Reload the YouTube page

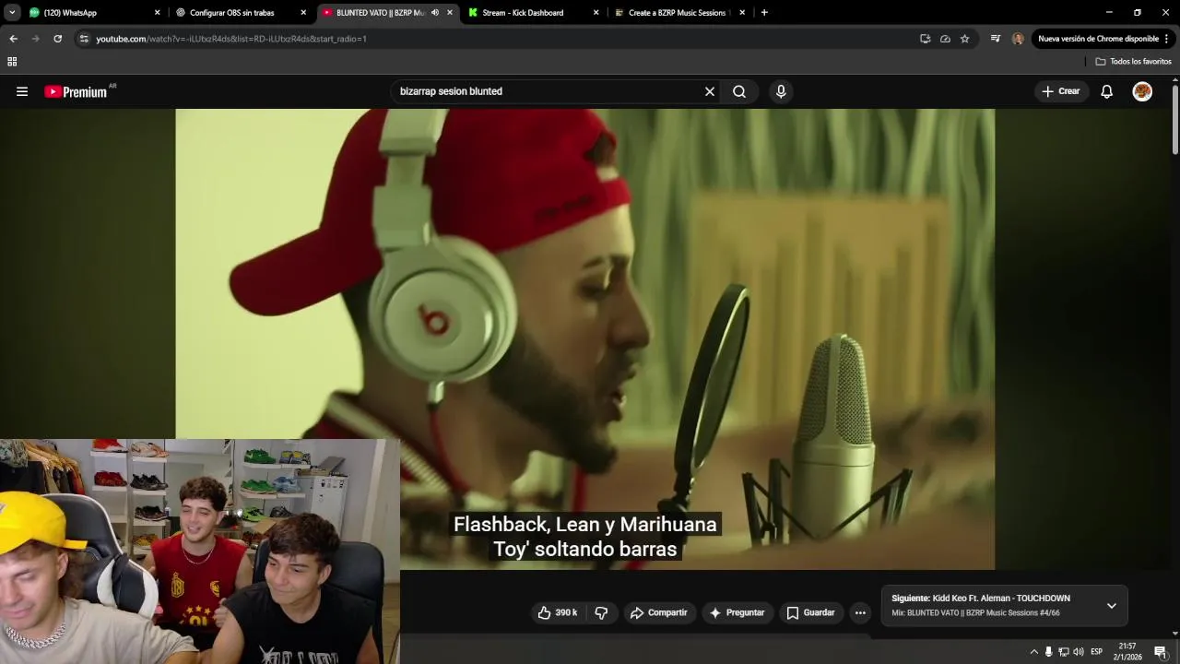click(57, 39)
